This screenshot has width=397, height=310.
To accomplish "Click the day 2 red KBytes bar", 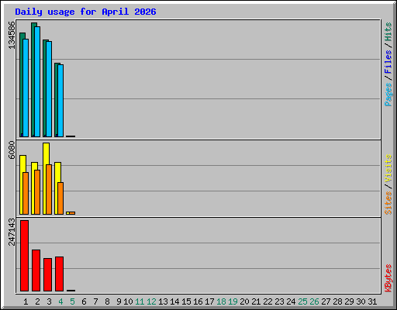I will coord(36,270).
